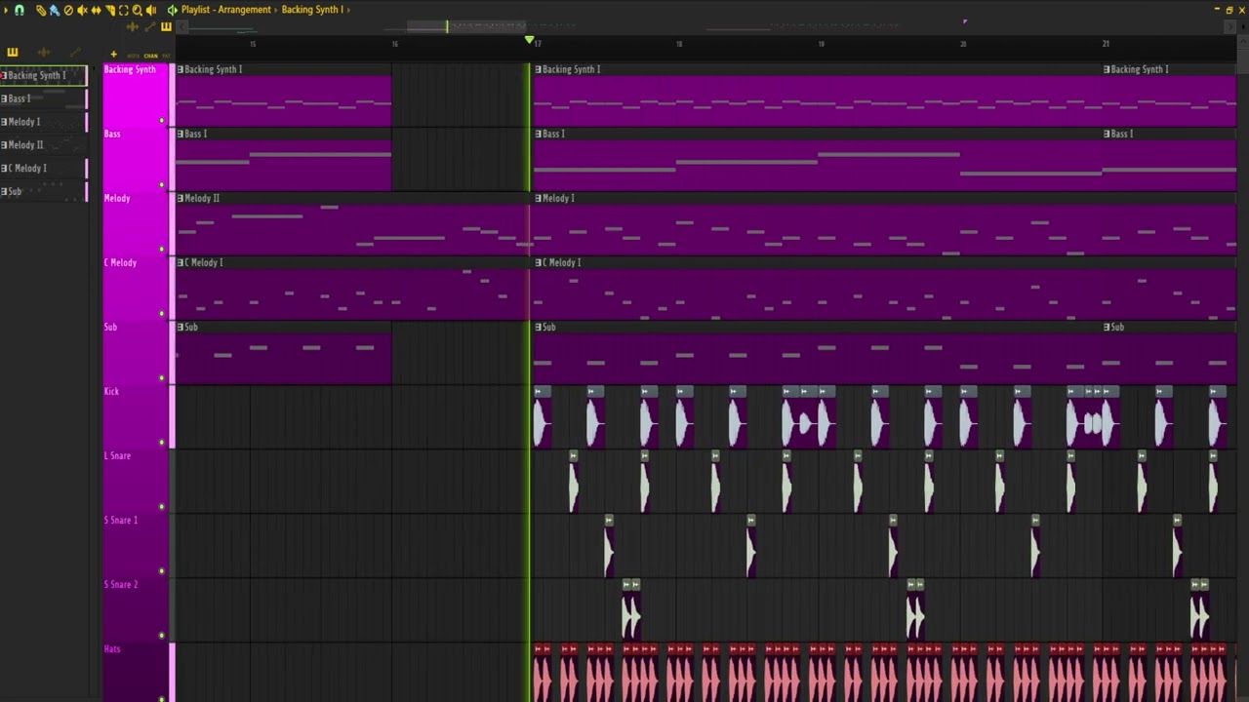The width and height of the screenshot is (1249, 702).
Task: Select the first S Snare 1 audio clip
Action: tap(609, 547)
